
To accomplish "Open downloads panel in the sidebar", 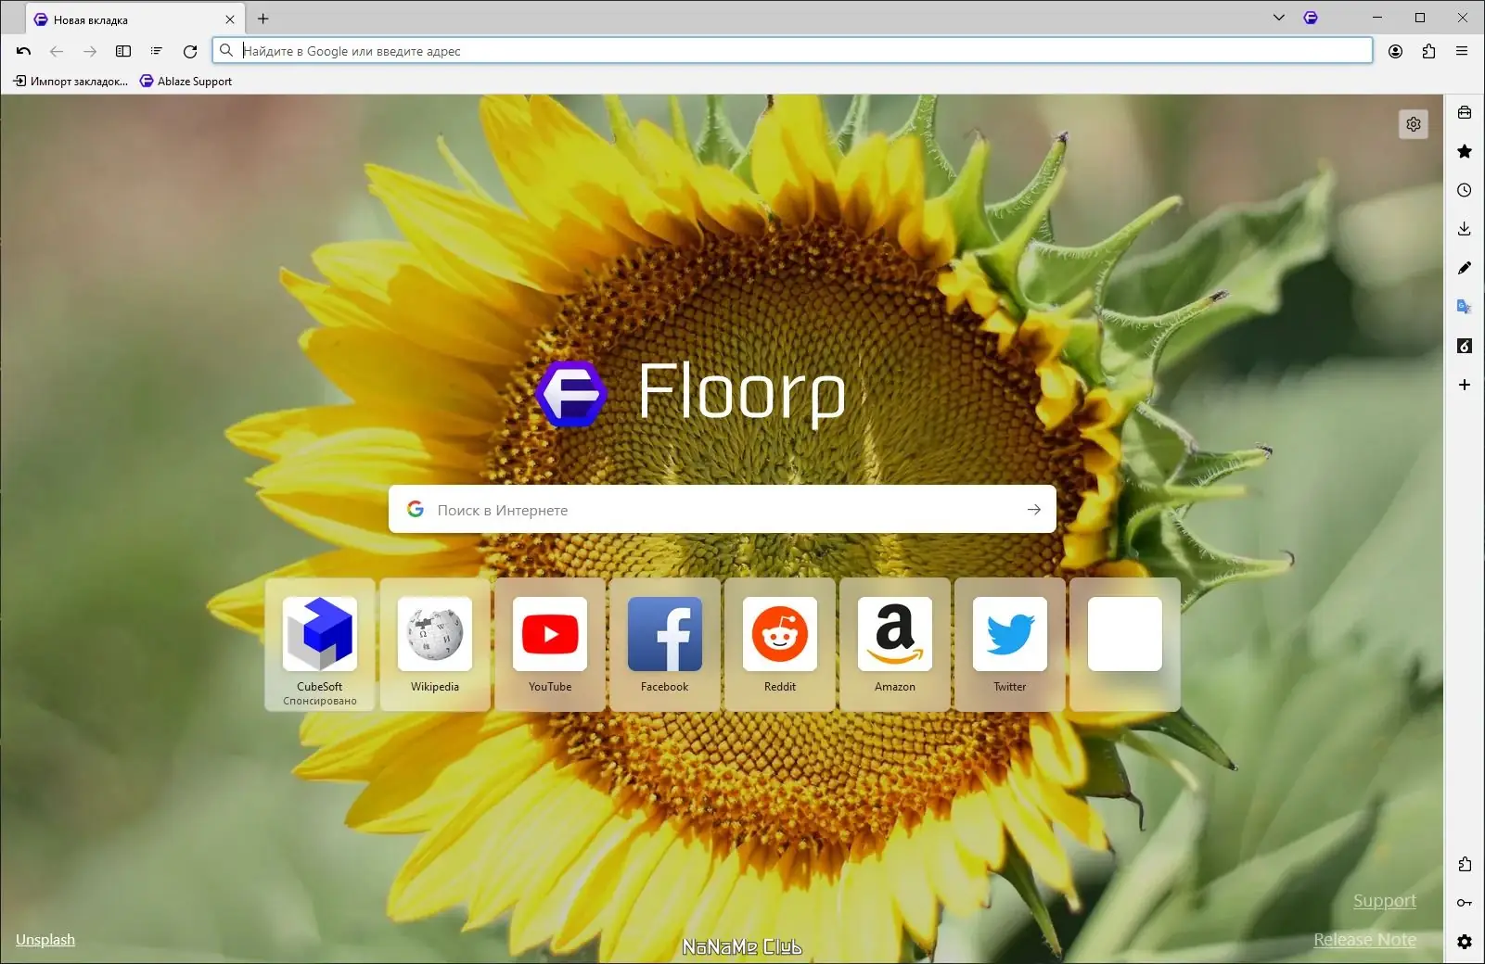I will pos(1465,229).
